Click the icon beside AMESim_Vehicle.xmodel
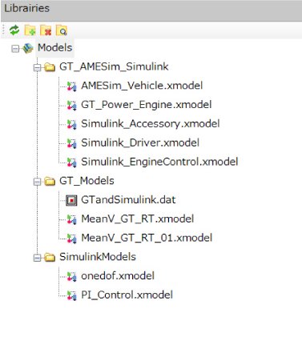Screen dimensions: 302x361 coord(71,86)
